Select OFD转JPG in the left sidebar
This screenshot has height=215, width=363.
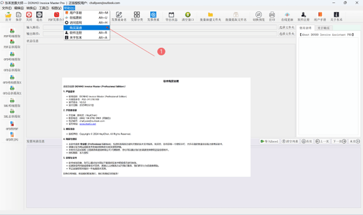[x=12, y=137]
